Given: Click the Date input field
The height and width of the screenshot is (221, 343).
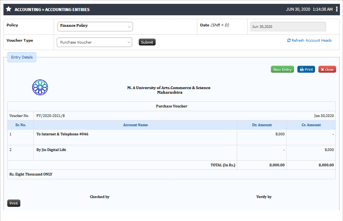Looking at the screenshot, I should coord(288,27).
